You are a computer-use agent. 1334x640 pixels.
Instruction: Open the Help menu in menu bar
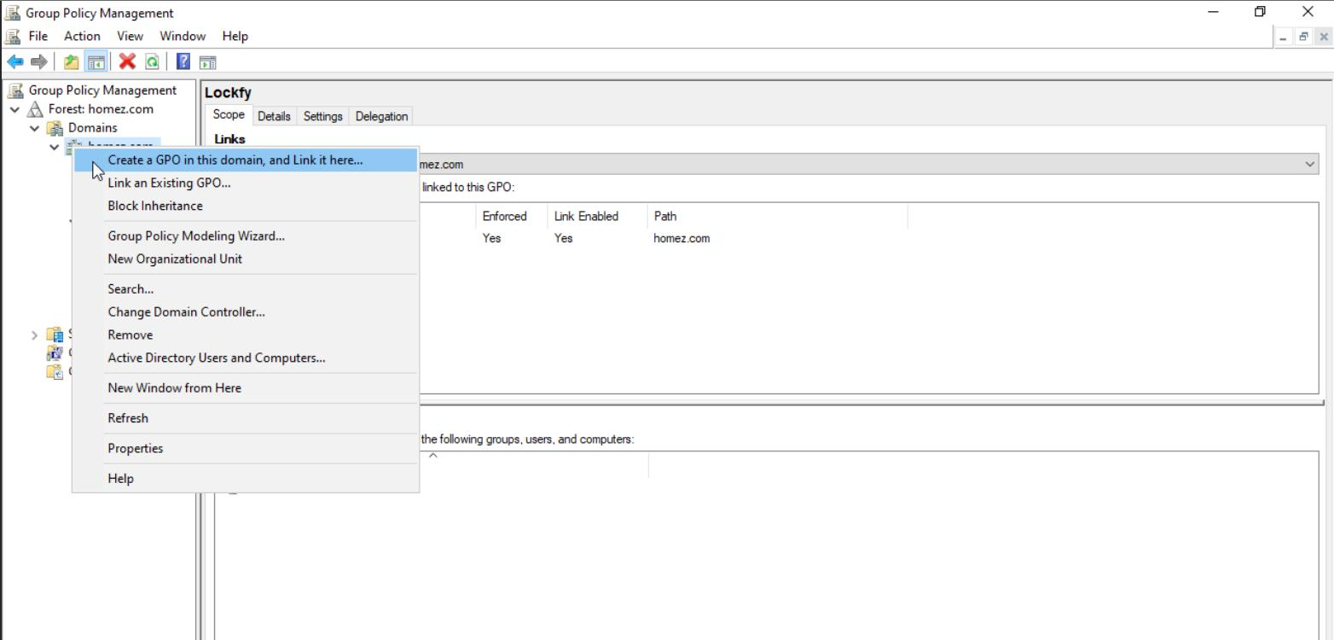tap(235, 36)
